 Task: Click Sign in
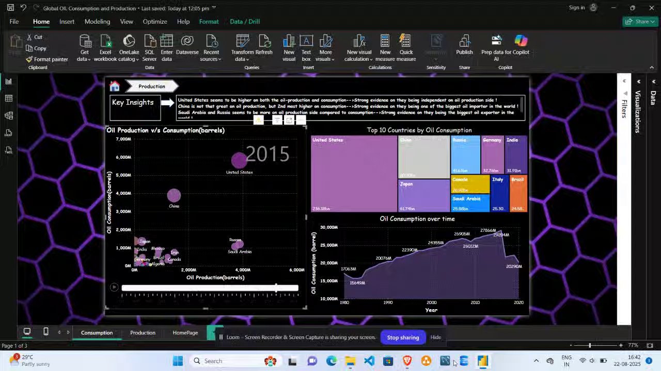coord(577,7)
